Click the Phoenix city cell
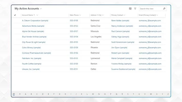The height and width of the screenshot is (102, 182). tap(94, 48)
